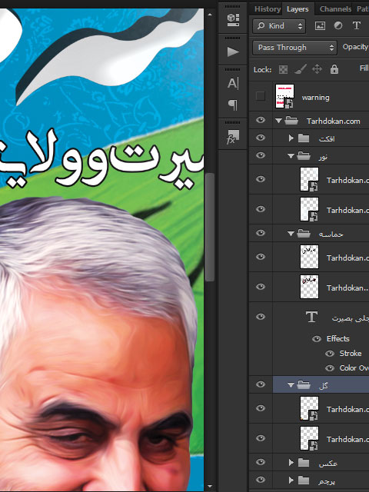Hide the پرچم group
The height and width of the screenshot is (492, 369).
click(261, 480)
